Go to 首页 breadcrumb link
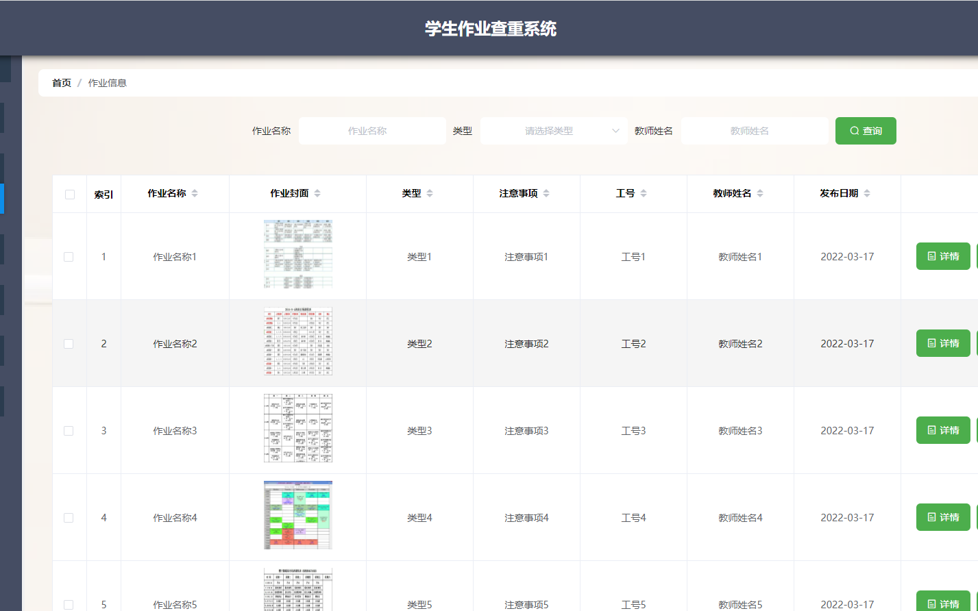The height and width of the screenshot is (611, 978). 62,83
